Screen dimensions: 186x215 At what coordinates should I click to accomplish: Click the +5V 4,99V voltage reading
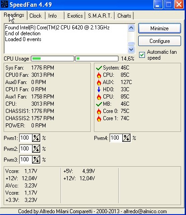click(79, 171)
